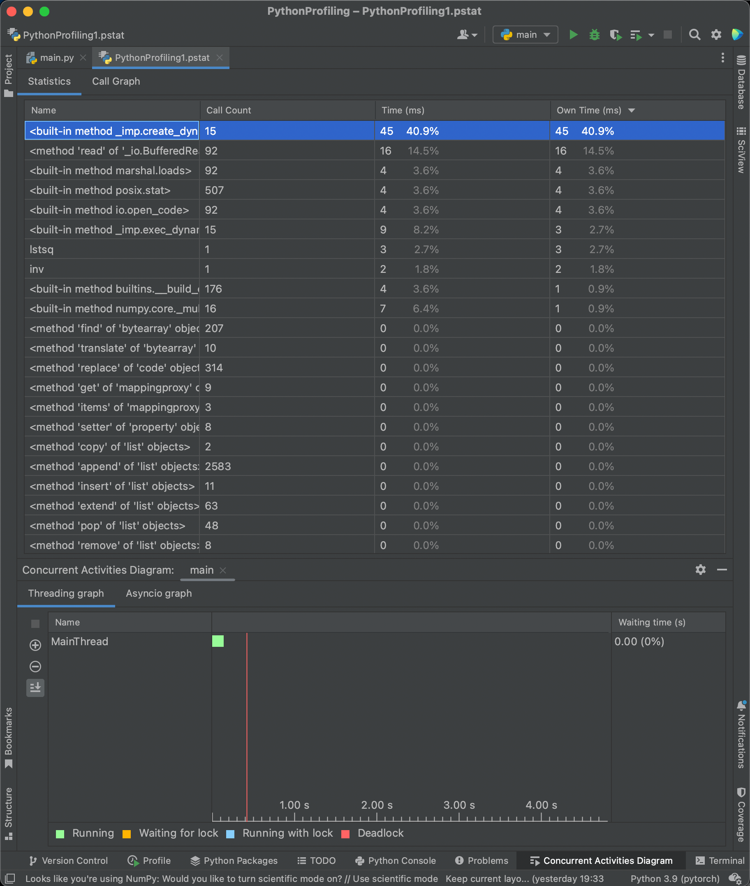Open the profiler tool icon in toolbar
Viewport: 750px width, 886px height.
coord(636,35)
